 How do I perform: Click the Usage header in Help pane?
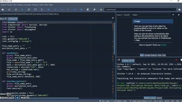(x=153, y=21)
